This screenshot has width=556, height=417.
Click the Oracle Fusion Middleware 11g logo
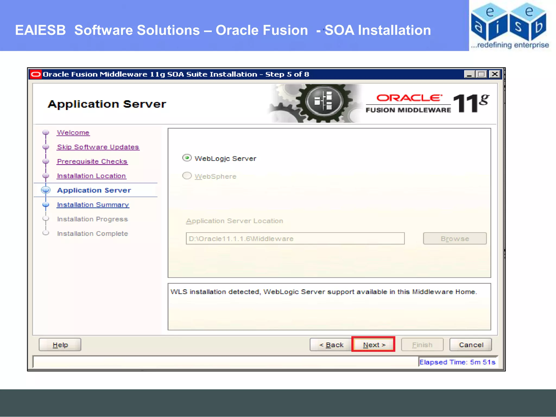coord(427,103)
